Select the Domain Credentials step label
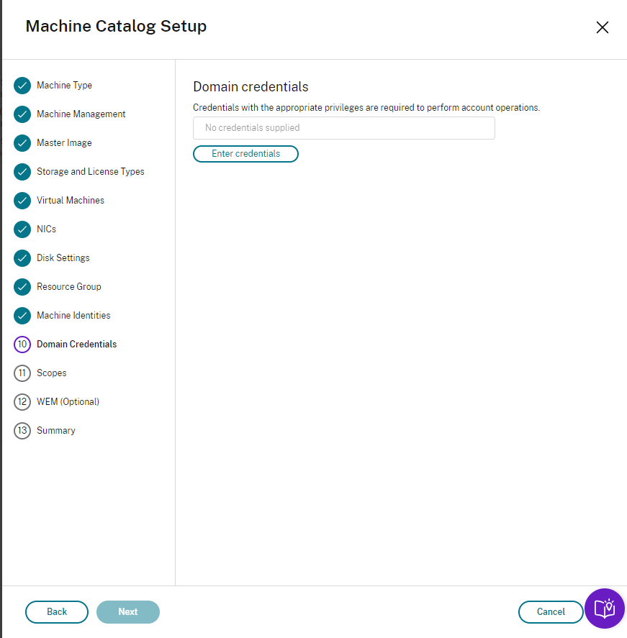627x638 pixels. click(x=76, y=345)
